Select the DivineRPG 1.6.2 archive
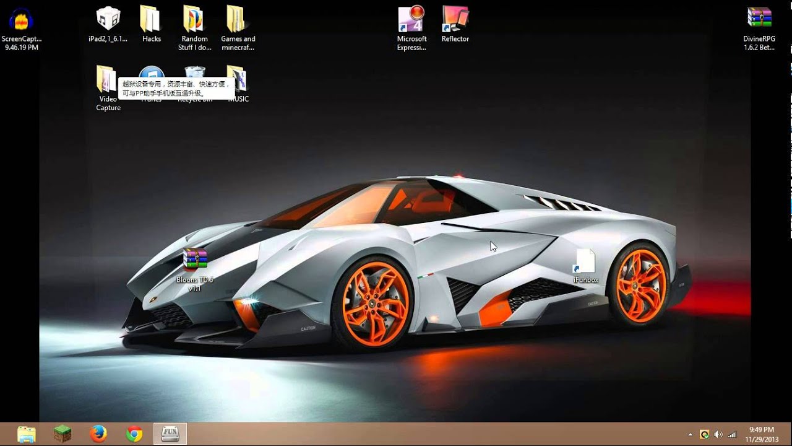This screenshot has height=446, width=792. pyautogui.click(x=759, y=20)
